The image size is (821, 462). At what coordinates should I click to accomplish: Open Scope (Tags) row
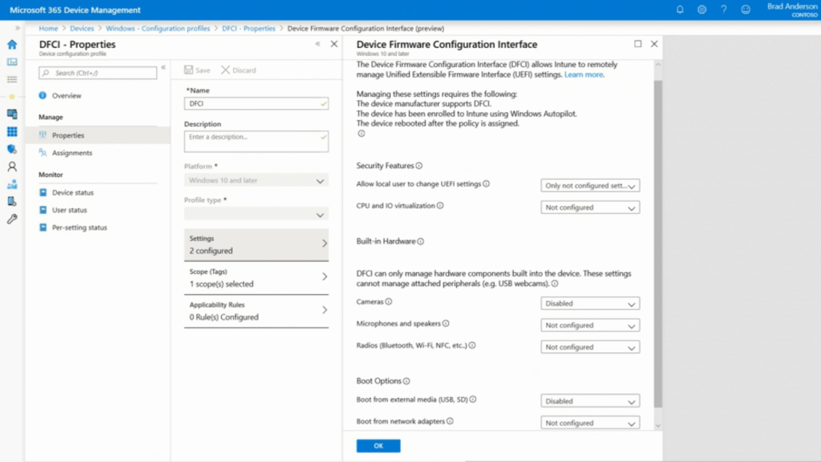click(256, 278)
